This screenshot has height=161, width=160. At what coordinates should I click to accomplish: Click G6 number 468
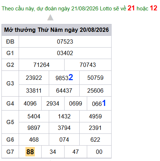(34, 140)
